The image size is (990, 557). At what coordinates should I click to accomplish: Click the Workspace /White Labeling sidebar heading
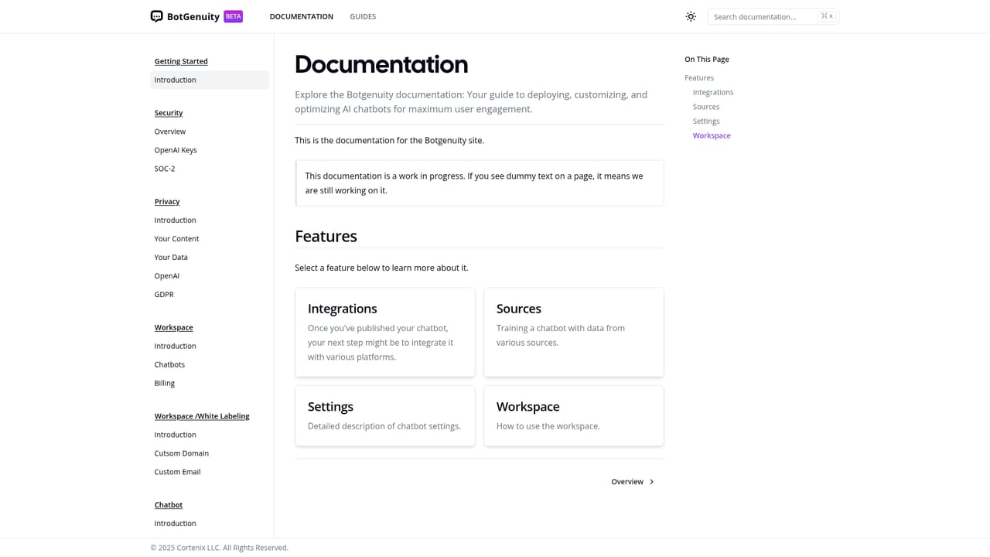pos(202,416)
